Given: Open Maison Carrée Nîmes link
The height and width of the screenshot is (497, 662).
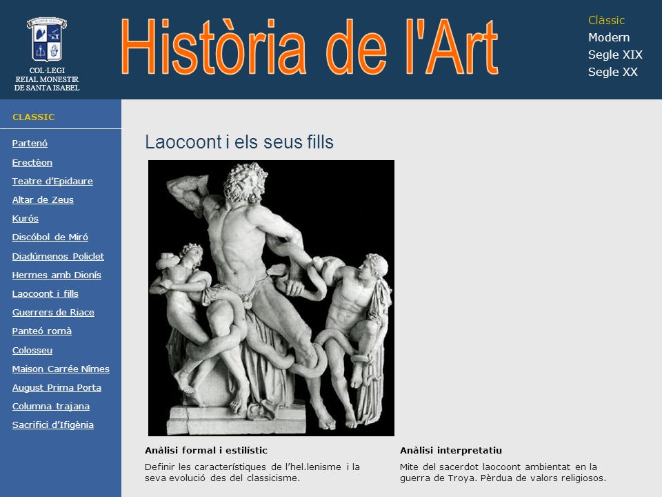Looking at the screenshot, I should point(61,369).
